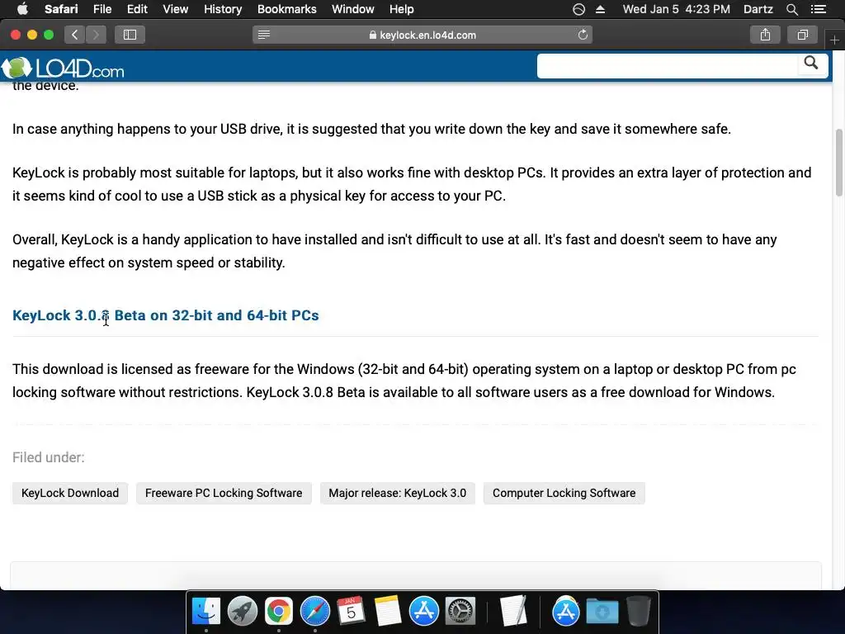The width and height of the screenshot is (845, 634).
Task: Click the LO4D search magnifier button
Action: pos(811,63)
